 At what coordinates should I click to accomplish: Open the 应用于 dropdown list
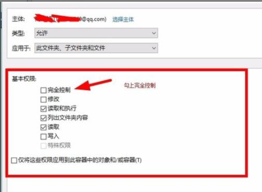click(96, 48)
